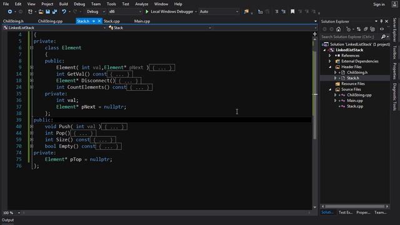Expand the collapsed Element constructor block
The image size is (400, 225).
click(x=32, y=67)
